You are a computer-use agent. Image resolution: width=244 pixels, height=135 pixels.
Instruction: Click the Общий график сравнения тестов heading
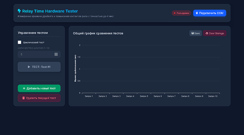coord(98,33)
